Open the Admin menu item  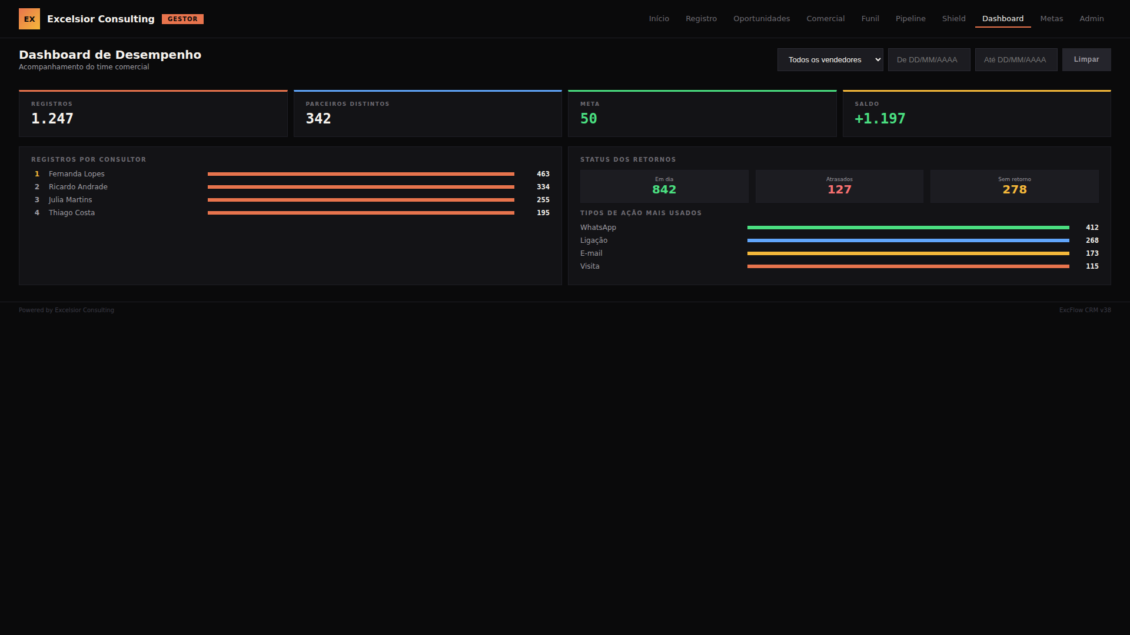[x=1091, y=19]
